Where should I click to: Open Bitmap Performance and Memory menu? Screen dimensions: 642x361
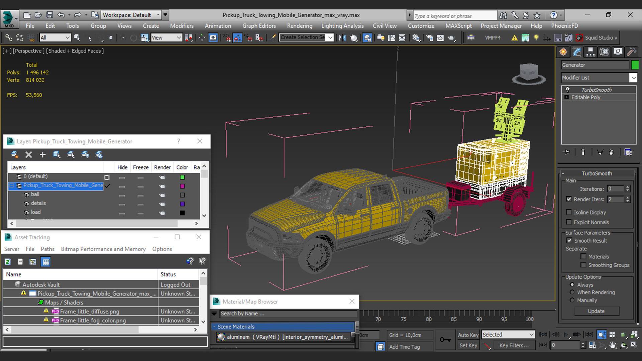pos(103,249)
